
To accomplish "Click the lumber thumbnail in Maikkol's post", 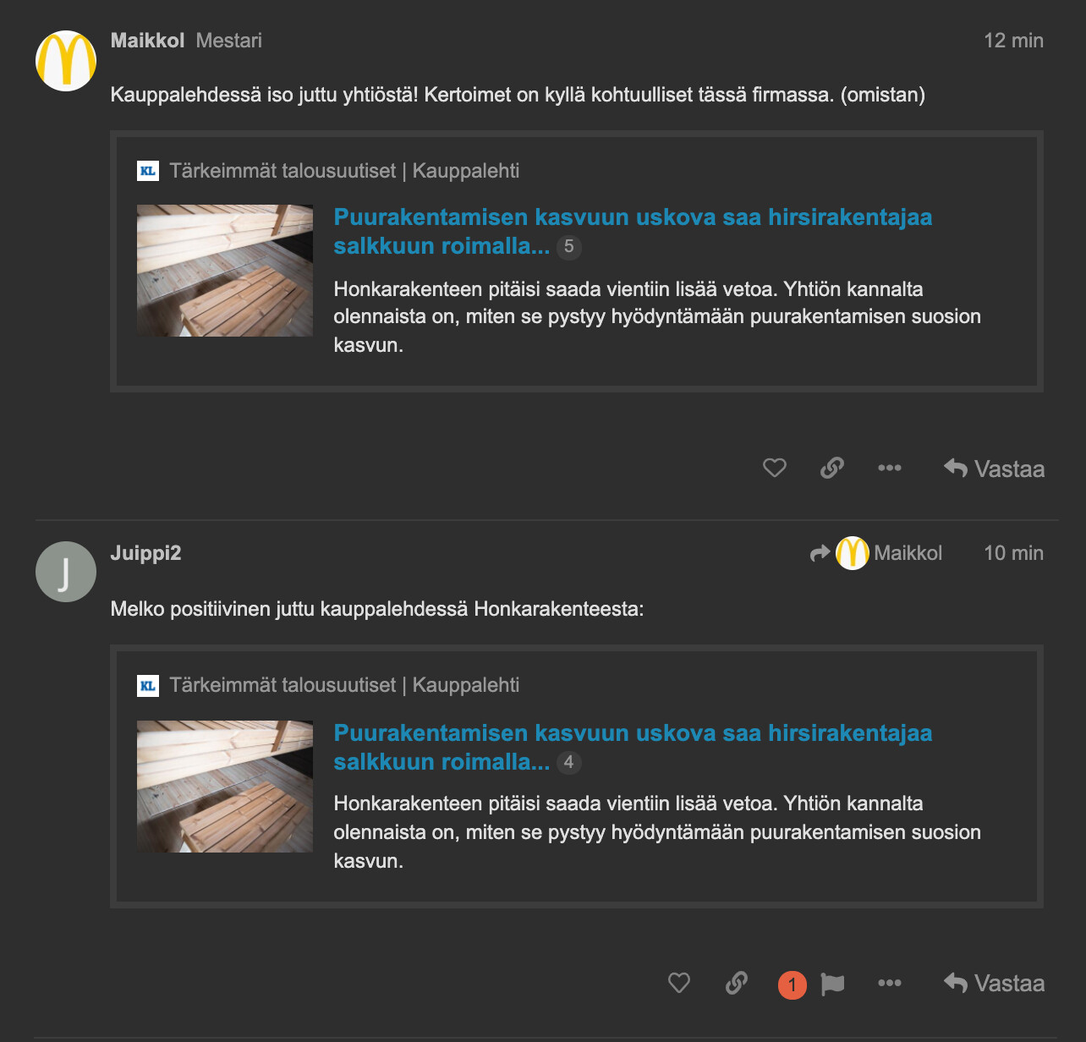I will [225, 271].
